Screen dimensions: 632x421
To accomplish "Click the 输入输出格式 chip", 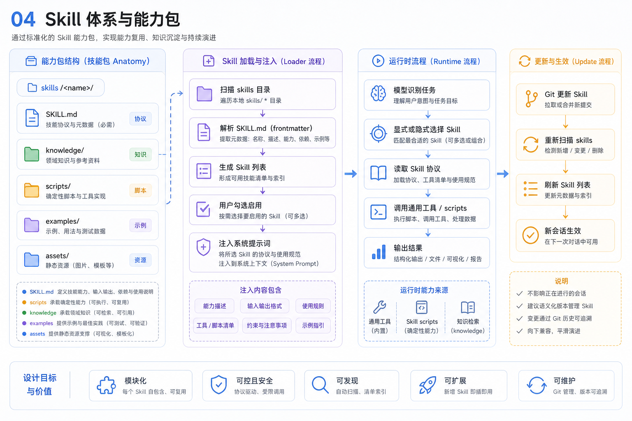I will tap(265, 306).
